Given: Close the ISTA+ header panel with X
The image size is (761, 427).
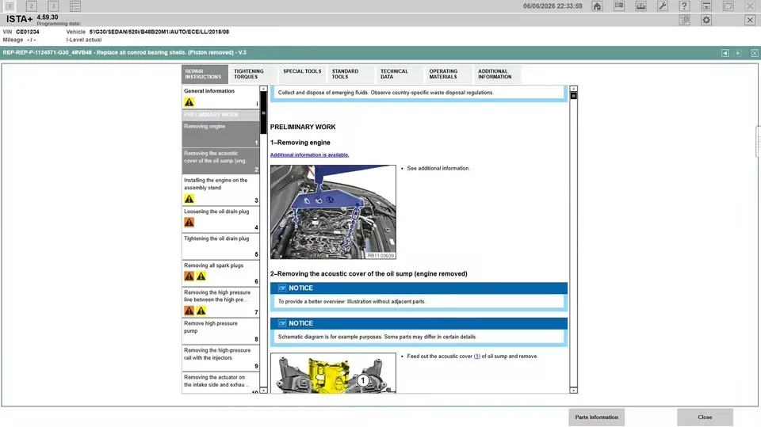Looking at the screenshot, I should click(750, 20).
